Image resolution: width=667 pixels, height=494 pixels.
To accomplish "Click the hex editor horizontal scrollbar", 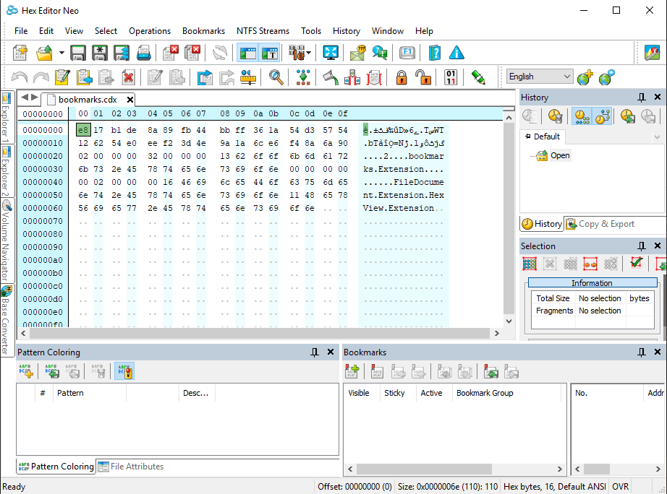I will (260, 334).
